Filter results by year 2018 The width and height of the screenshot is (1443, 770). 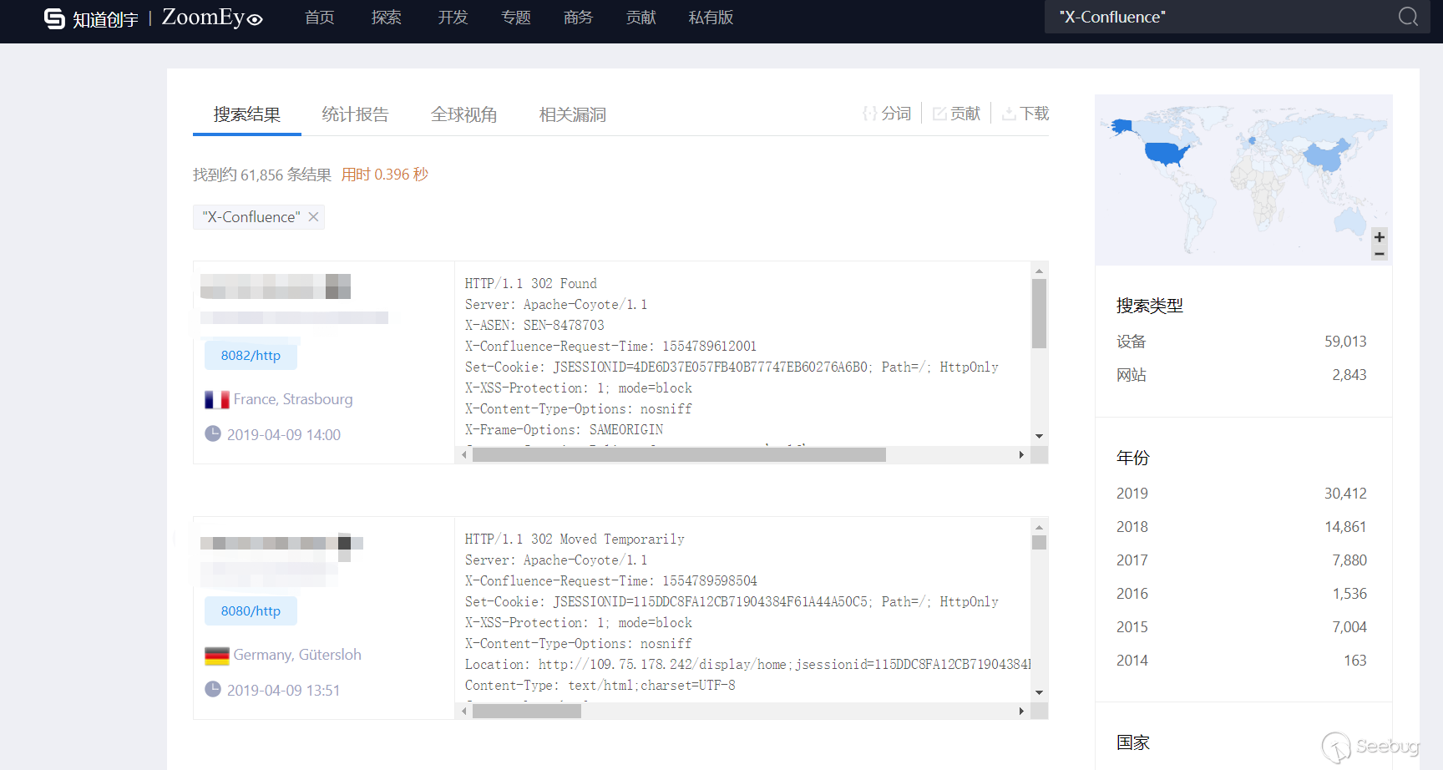pos(1242,527)
